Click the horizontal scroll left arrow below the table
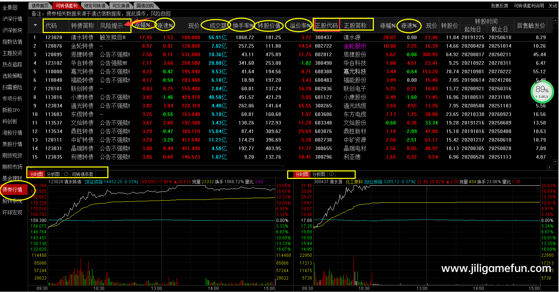Screen dimensions: 559x292 point(31,168)
